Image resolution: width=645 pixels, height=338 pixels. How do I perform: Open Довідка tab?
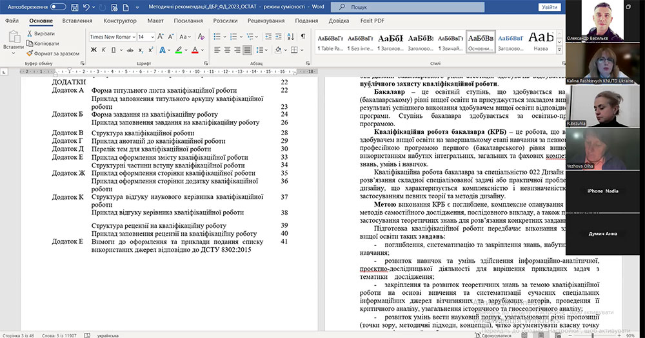[x=339, y=21]
